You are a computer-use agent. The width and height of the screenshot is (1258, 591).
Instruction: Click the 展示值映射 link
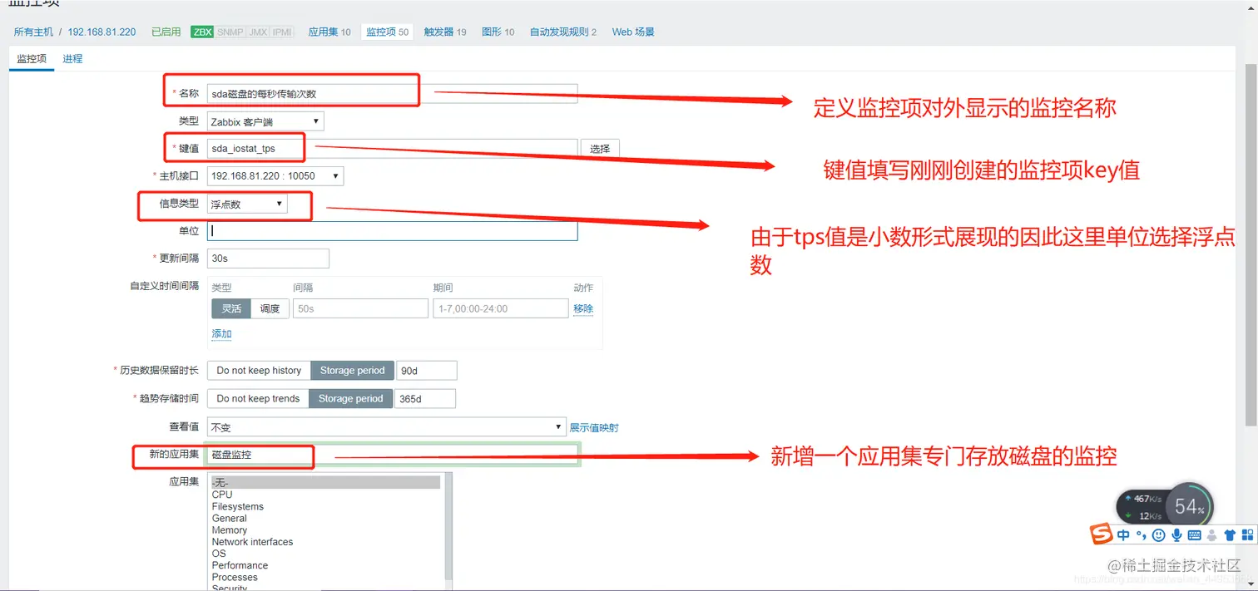(594, 428)
